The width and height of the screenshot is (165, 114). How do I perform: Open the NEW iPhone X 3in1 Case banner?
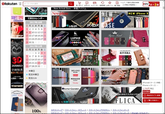click(x=125, y=20)
